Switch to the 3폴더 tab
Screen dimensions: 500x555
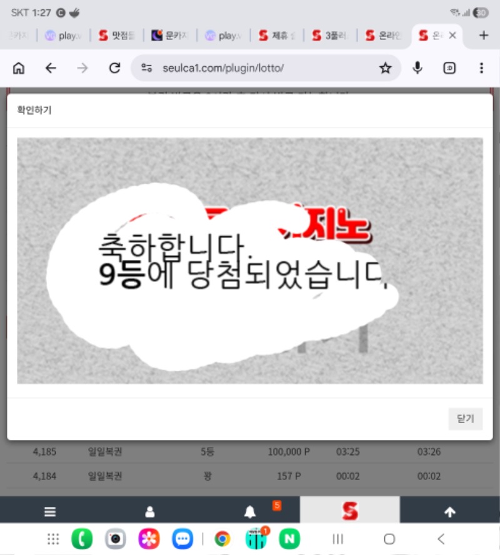point(330,36)
